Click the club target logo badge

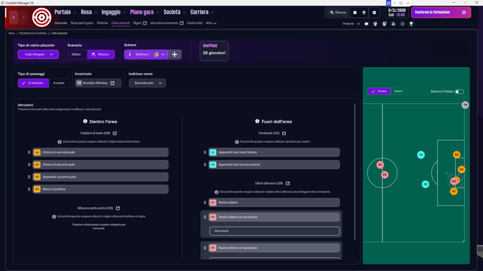pyautogui.click(x=42, y=17)
